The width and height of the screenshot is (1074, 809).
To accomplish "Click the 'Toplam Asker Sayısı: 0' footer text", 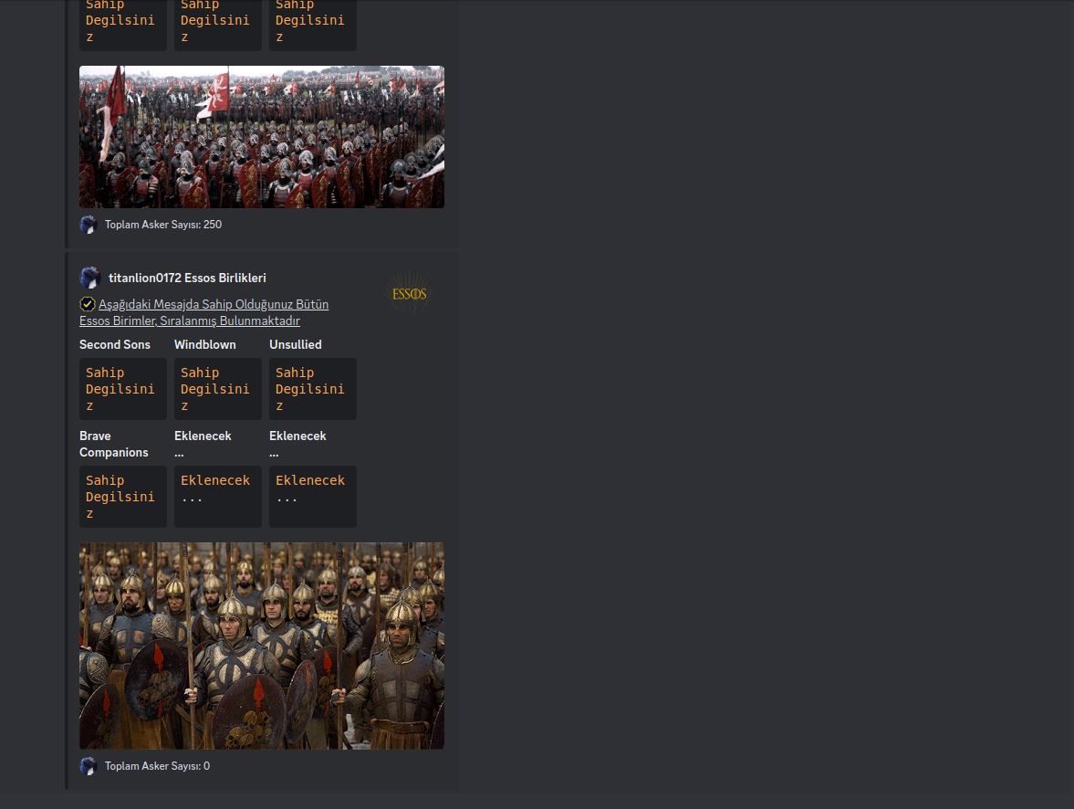I will 157,766.
